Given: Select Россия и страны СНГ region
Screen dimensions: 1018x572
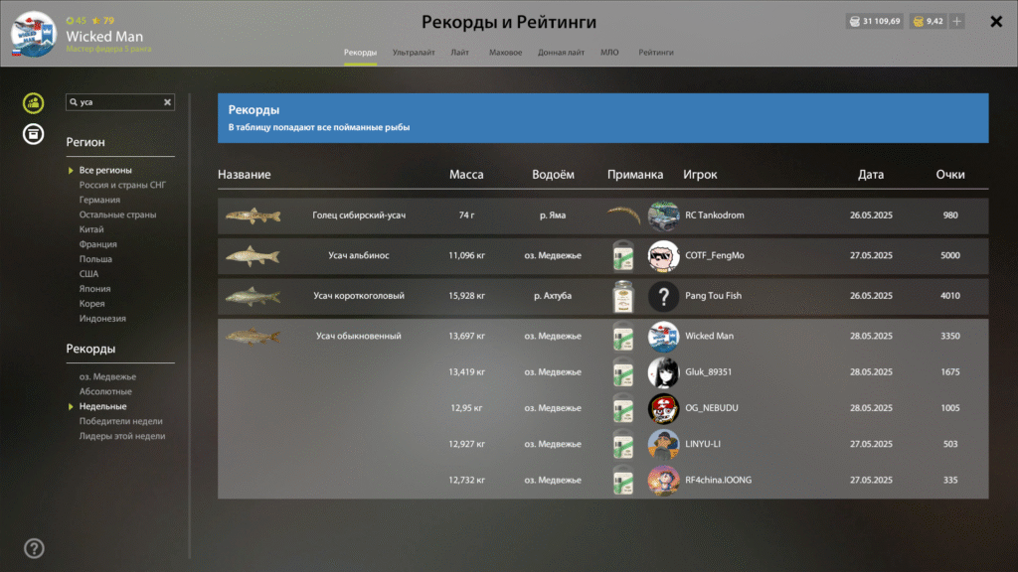Looking at the screenshot, I should (122, 185).
